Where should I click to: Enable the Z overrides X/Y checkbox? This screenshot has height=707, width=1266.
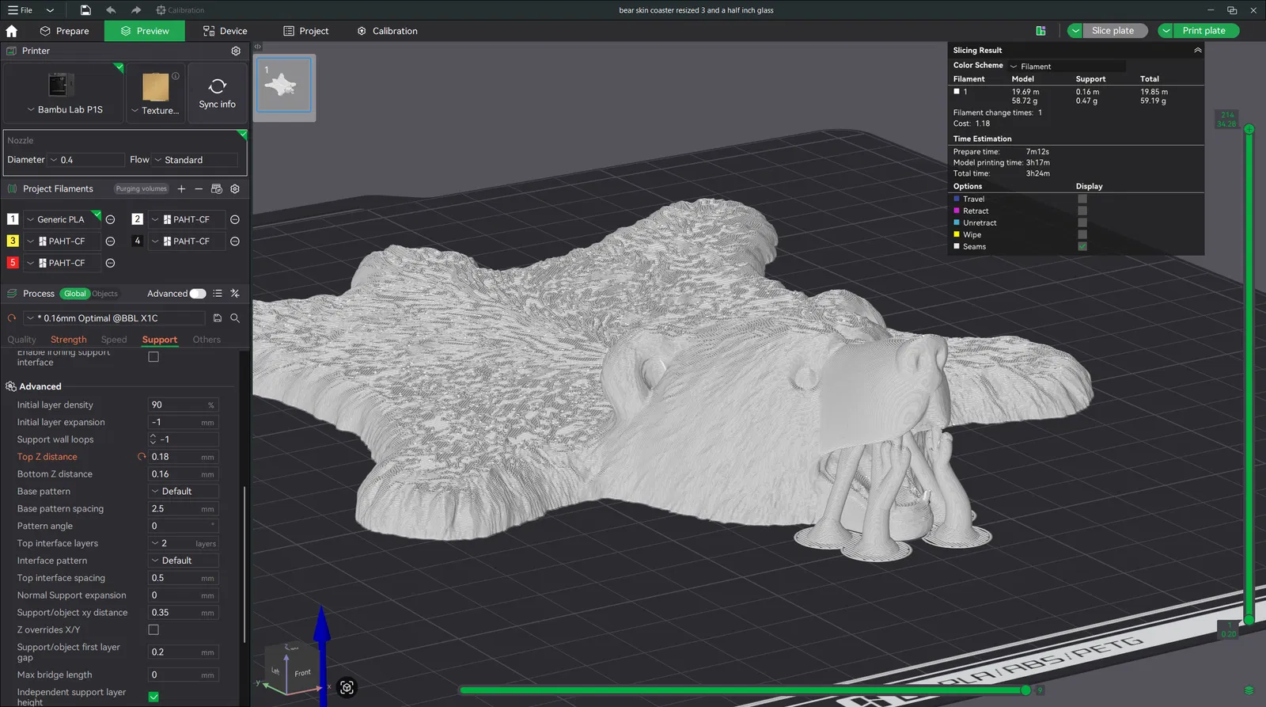click(x=154, y=630)
